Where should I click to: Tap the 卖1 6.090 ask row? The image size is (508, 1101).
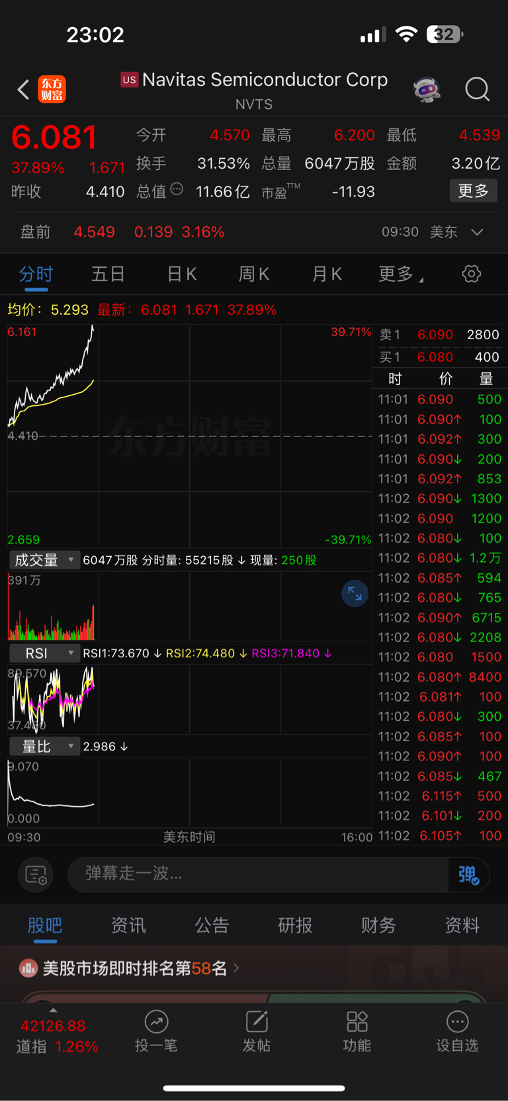click(439, 335)
